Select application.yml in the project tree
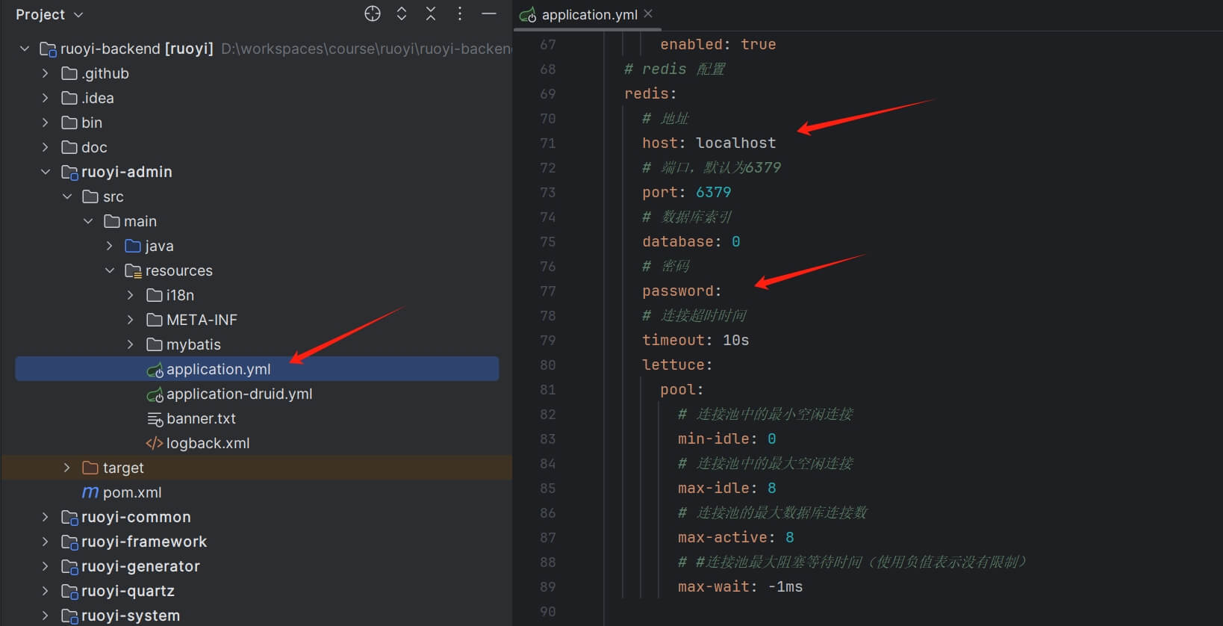This screenshot has width=1223, height=626. [257, 369]
